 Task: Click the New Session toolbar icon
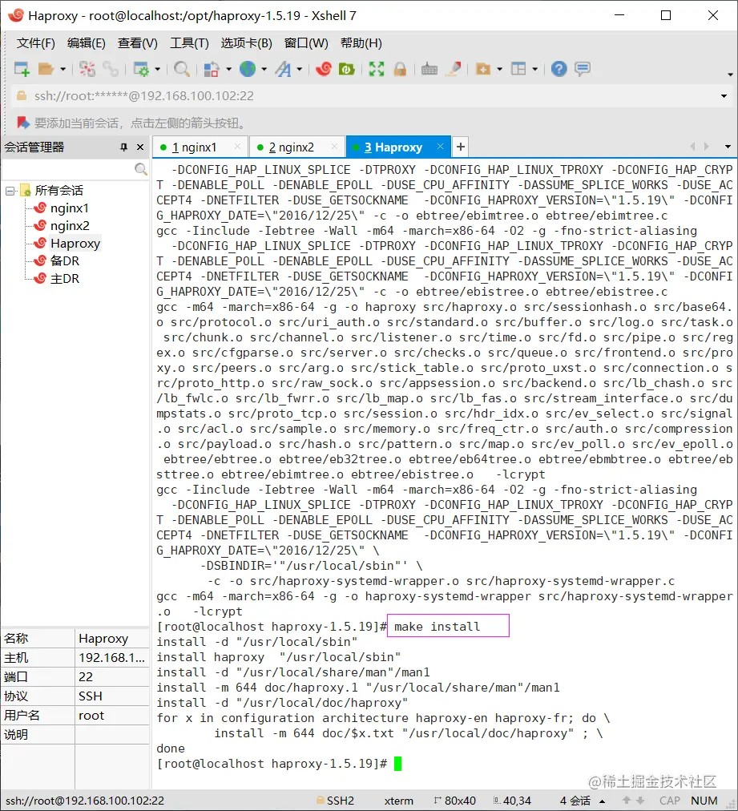(22, 69)
